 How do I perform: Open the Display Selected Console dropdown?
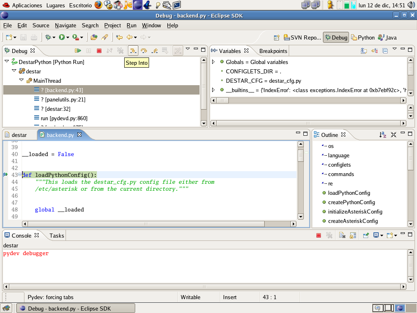[382, 236]
